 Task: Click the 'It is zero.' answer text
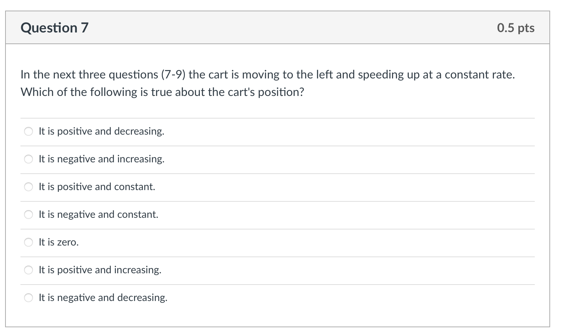coord(59,242)
